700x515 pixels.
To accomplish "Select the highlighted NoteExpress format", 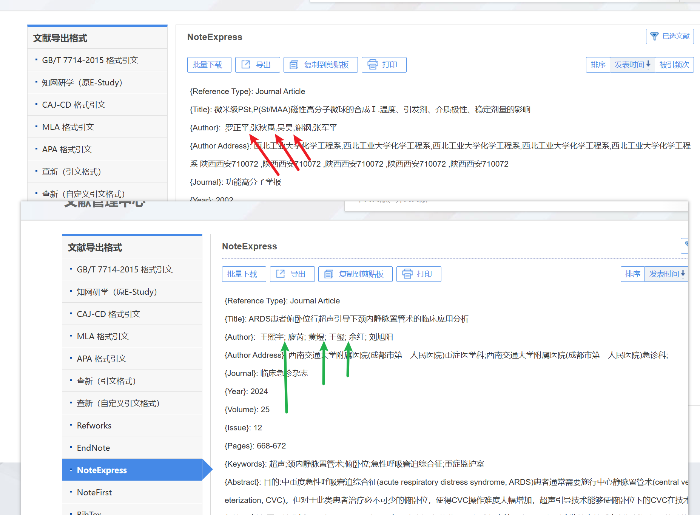I will (132, 470).
